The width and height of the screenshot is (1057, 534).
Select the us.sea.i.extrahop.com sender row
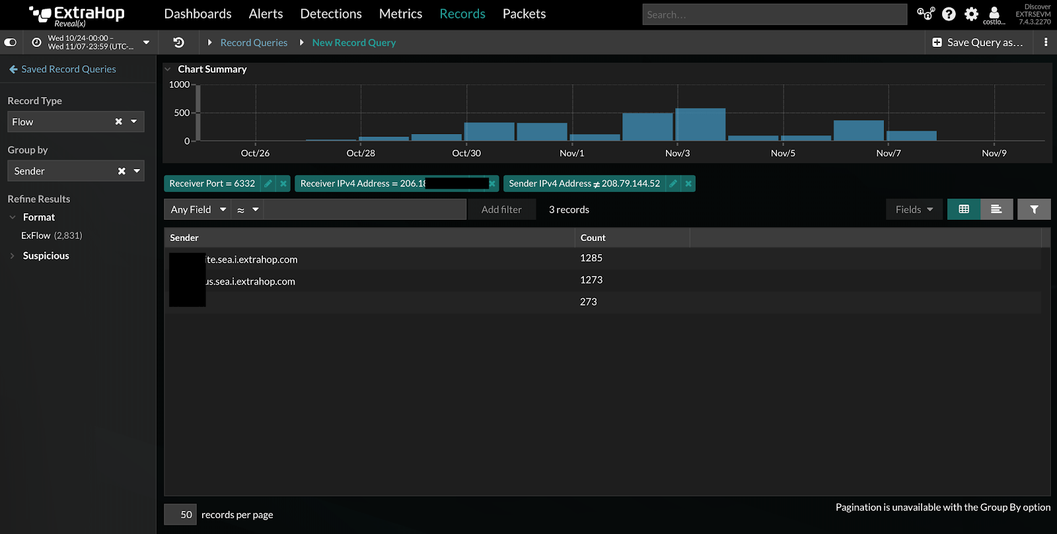(602, 281)
